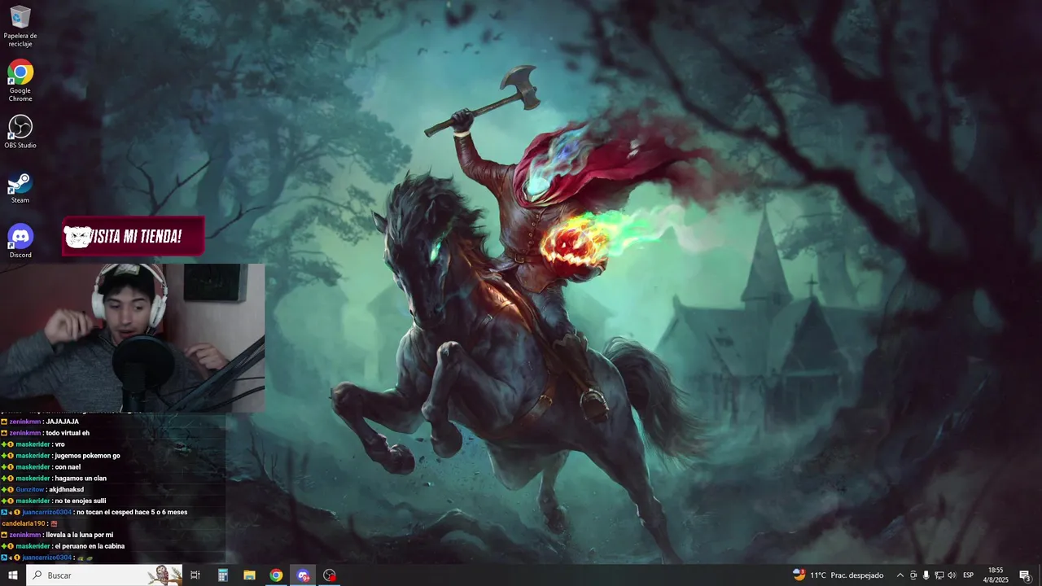
Task: Open Calculator from the taskbar
Action: (222, 575)
